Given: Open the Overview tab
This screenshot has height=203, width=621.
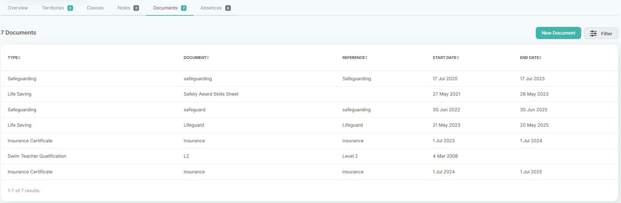Looking at the screenshot, I should tap(18, 8).
